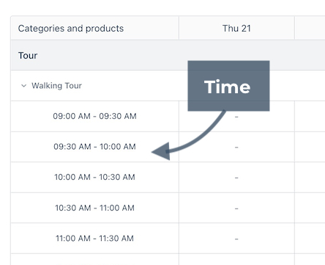The height and width of the screenshot is (265, 325).
Task: Click the Time annotation label box
Action: click(x=228, y=86)
